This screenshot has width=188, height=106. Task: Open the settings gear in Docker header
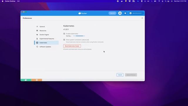pyautogui.click(x=120, y=13)
